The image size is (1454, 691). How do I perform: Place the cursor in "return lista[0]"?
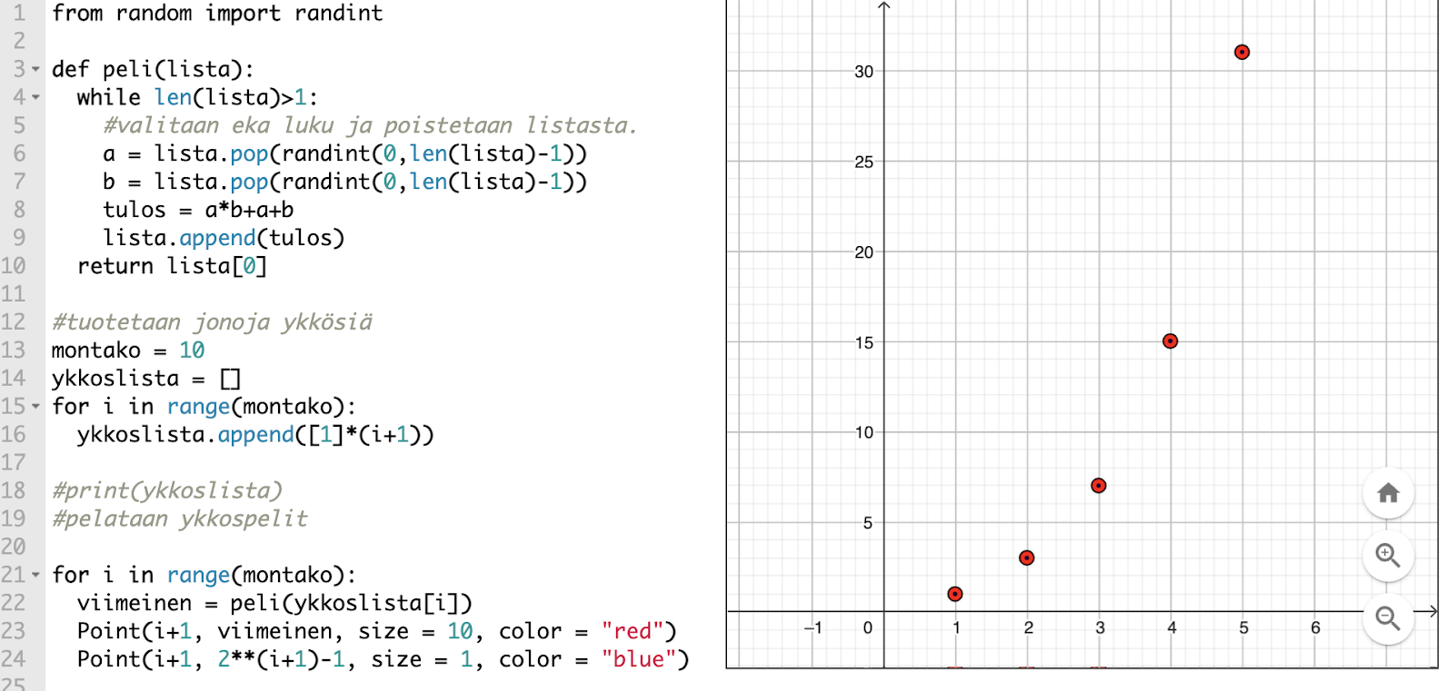[172, 266]
